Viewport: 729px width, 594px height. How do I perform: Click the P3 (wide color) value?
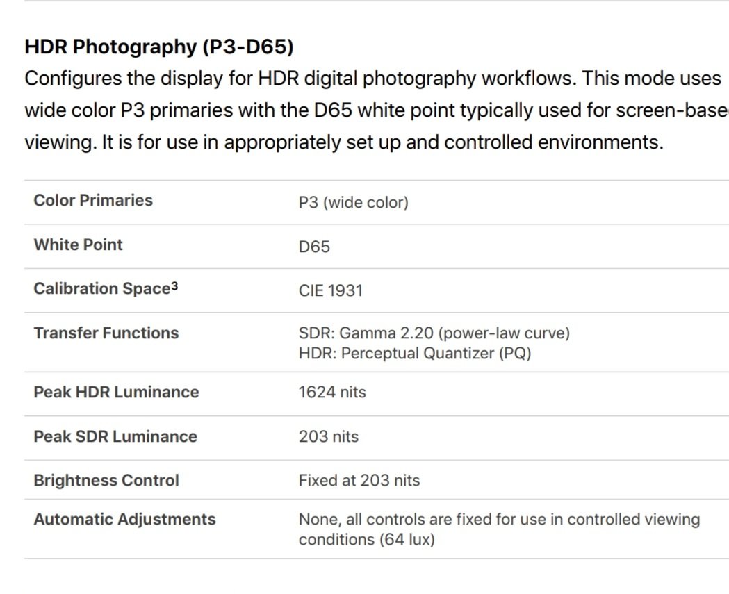[x=353, y=203]
